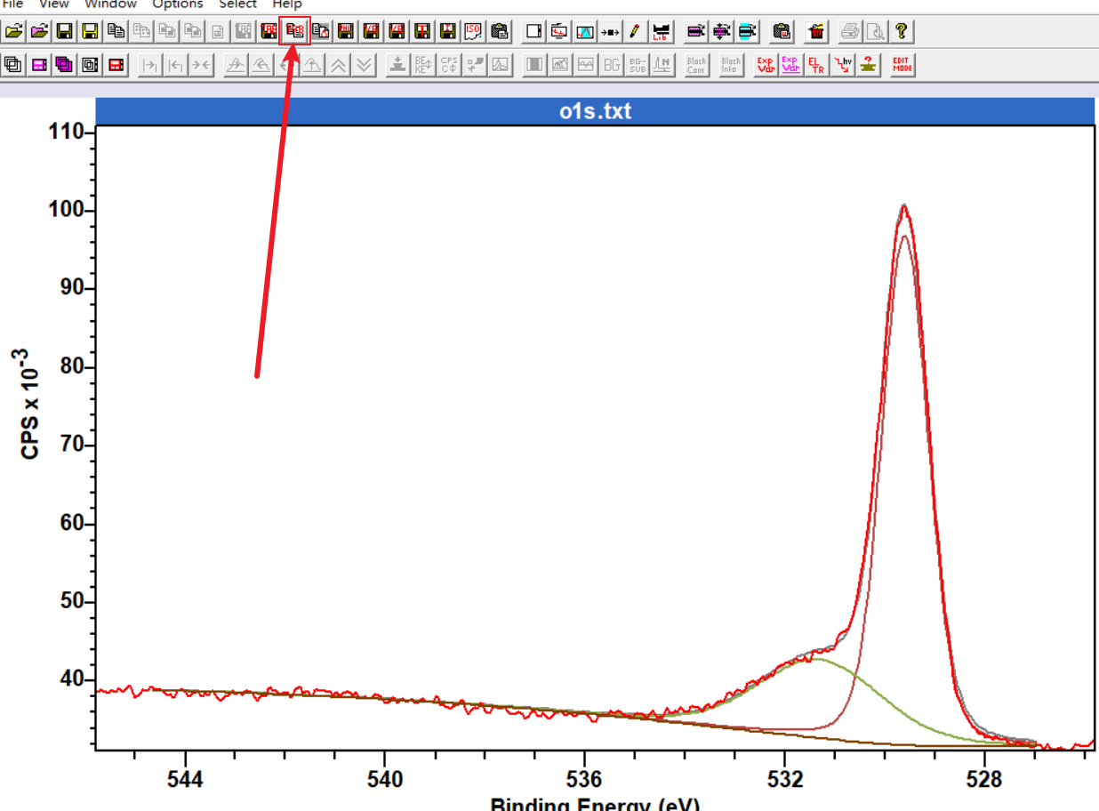
Task: Click the 532 binding energy tick label
Action: [x=784, y=780]
